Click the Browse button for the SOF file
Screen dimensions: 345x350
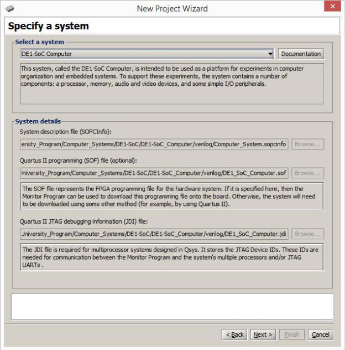point(308,173)
